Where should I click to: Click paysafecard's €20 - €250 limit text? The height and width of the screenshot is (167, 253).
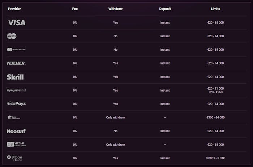[215, 92]
